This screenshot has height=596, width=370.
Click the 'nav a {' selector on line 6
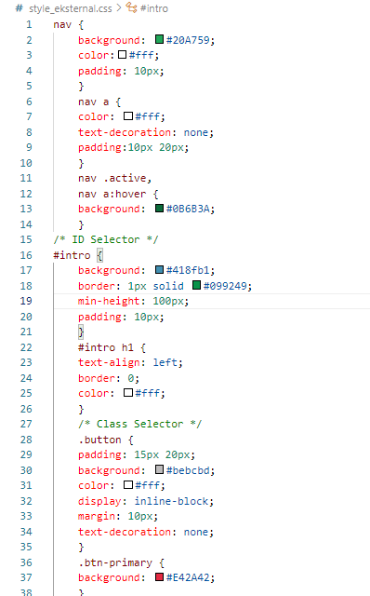pyautogui.click(x=99, y=102)
